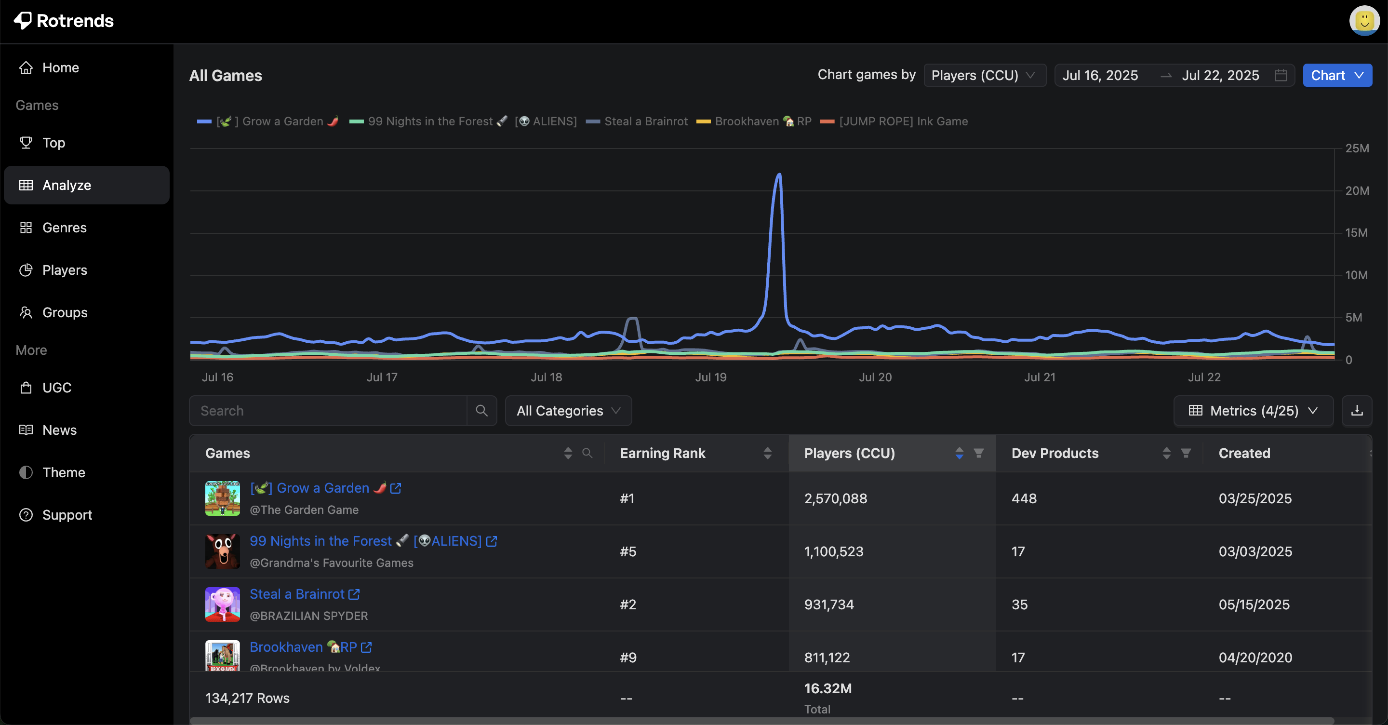
Task: Select the Groups icon in the sidebar
Action: tap(27, 311)
